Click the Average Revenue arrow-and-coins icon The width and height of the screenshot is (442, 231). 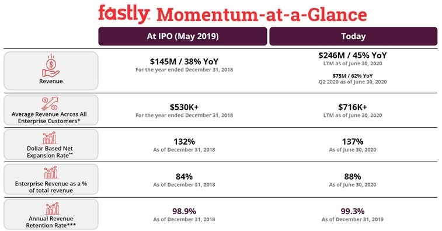(50, 104)
